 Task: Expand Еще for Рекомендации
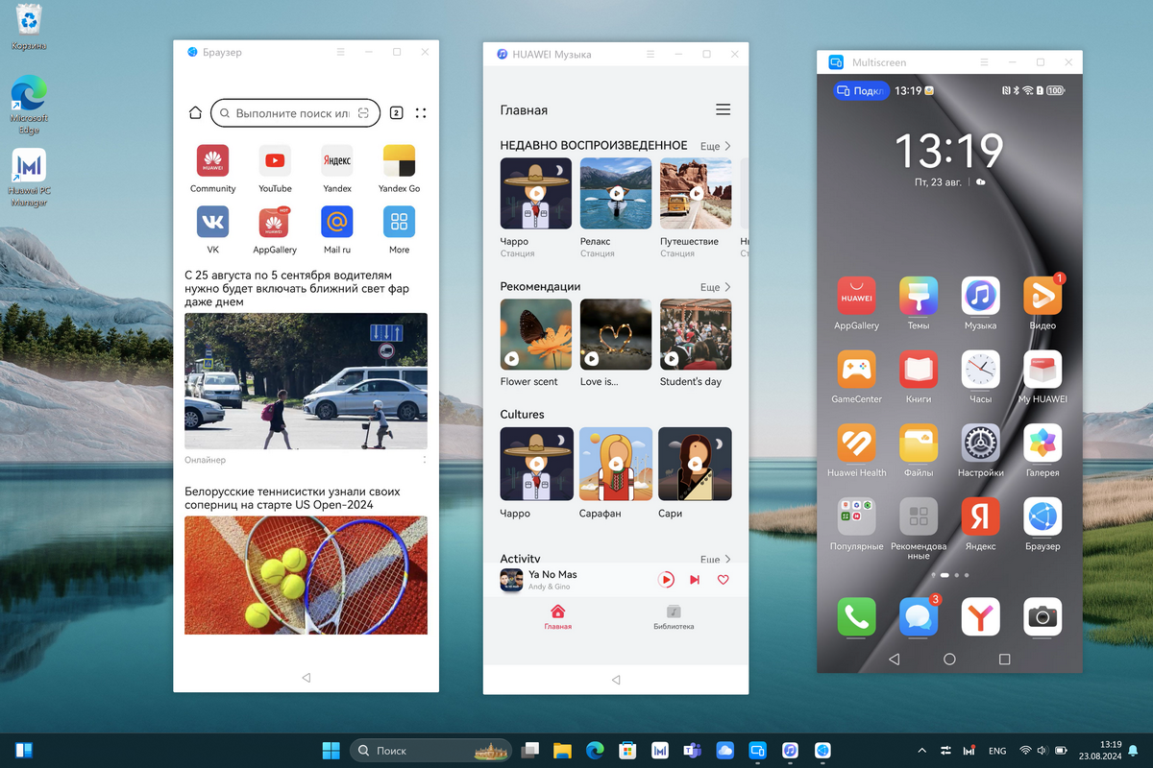[x=715, y=287]
